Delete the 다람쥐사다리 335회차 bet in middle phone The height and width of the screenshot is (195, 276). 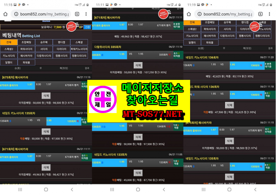click(138, 65)
